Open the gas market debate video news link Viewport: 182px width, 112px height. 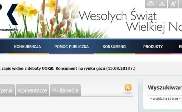[x=68, y=68]
